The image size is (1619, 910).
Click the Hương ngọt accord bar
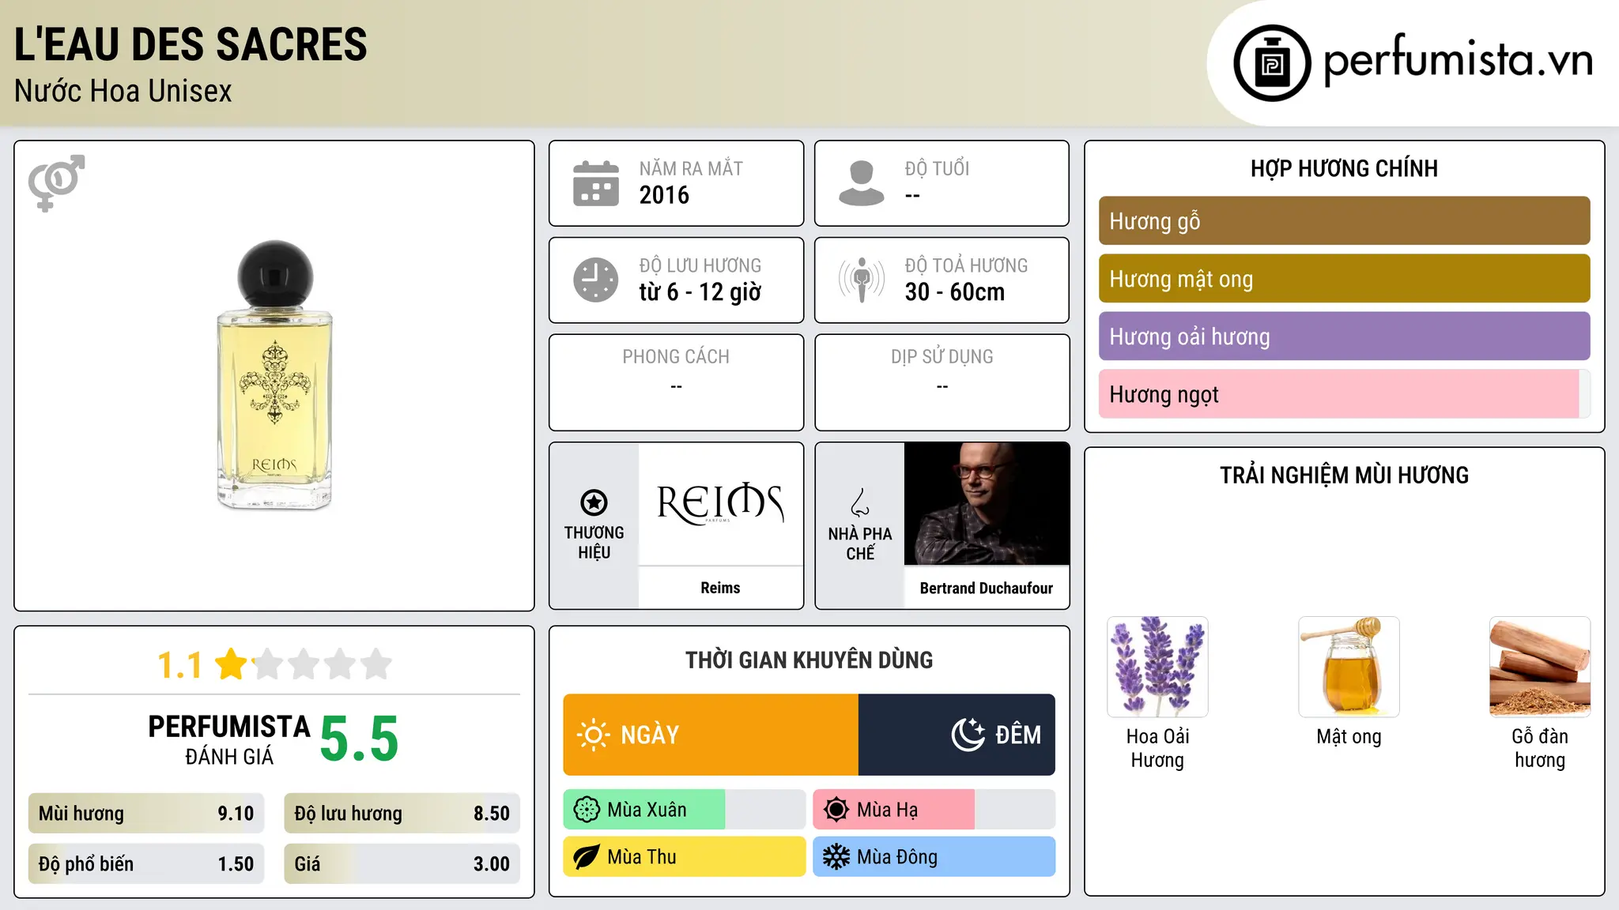[x=1344, y=394]
